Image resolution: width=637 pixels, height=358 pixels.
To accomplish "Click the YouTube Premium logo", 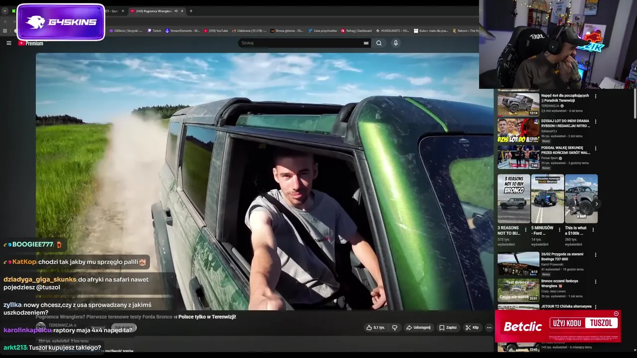I will point(31,43).
